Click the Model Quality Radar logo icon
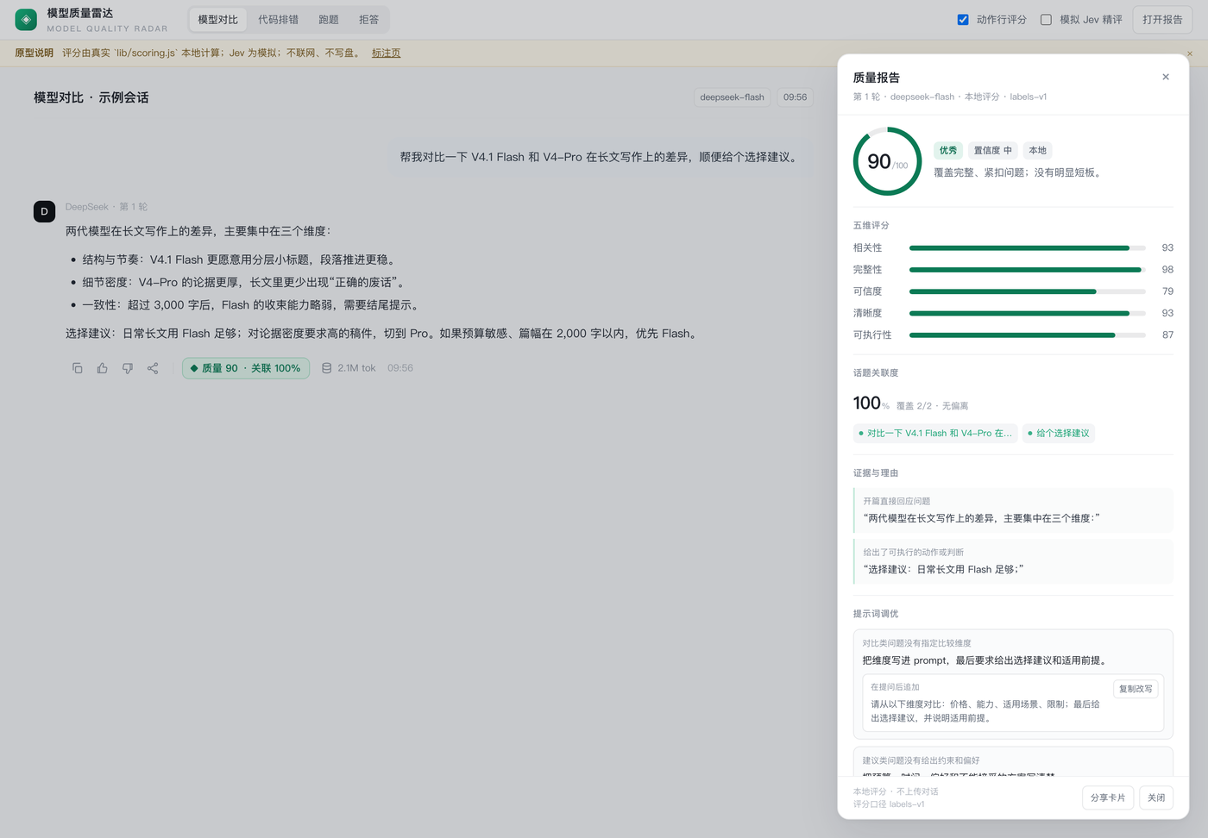 pos(26,19)
